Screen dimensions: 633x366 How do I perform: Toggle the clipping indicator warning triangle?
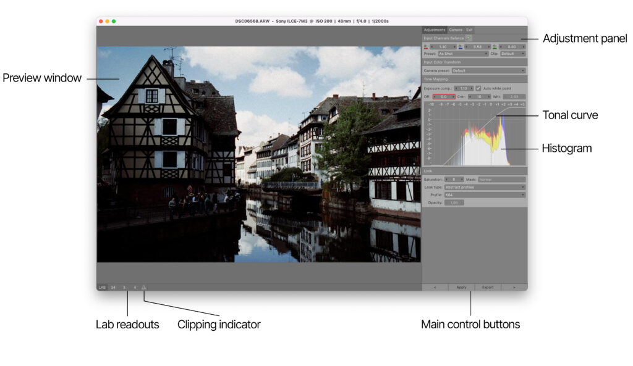143,288
